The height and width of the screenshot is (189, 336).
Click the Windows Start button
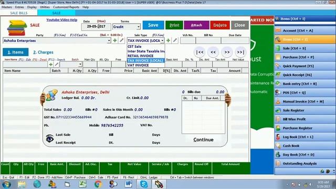pos(6,184)
